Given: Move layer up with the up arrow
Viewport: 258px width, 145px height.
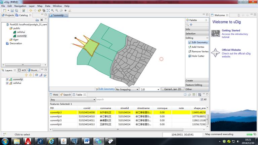Looking at the screenshot, I should (x=27, y=75).
